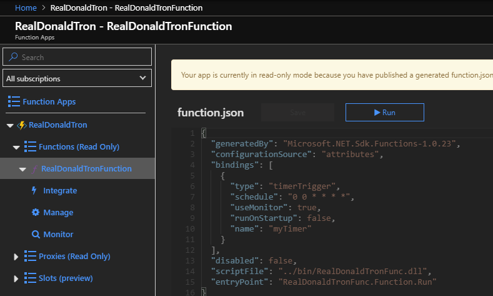Click the "generatedBy" line in editor
The width and height of the screenshot is (493, 296).
336,143
